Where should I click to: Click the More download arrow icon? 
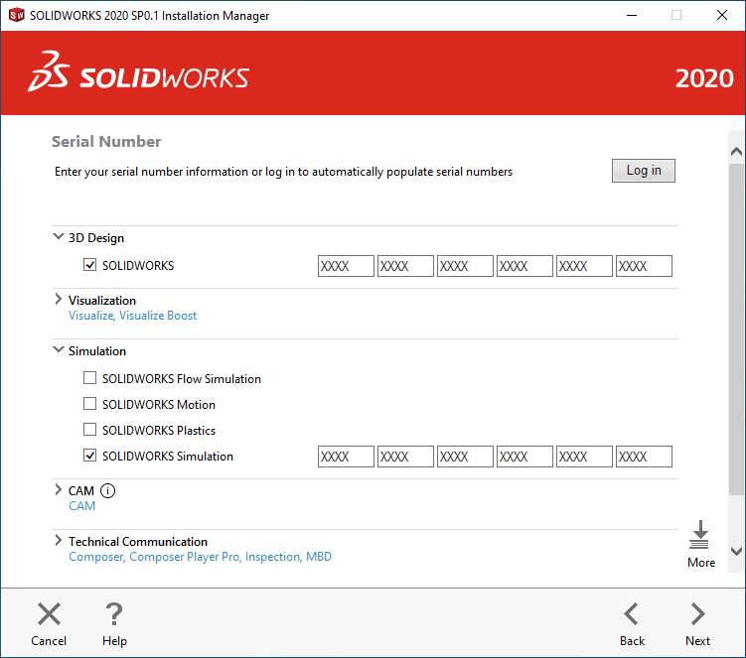tap(700, 535)
